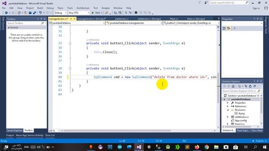
Task: Open the Debug menu
Action: tap(50, 8)
